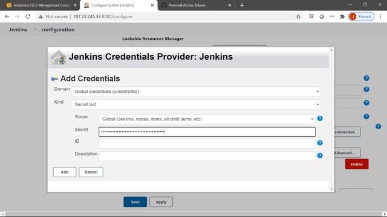Click the circular extension icon in toolbar
Image resolution: width=387 pixels, height=217 pixels.
click(x=321, y=16)
